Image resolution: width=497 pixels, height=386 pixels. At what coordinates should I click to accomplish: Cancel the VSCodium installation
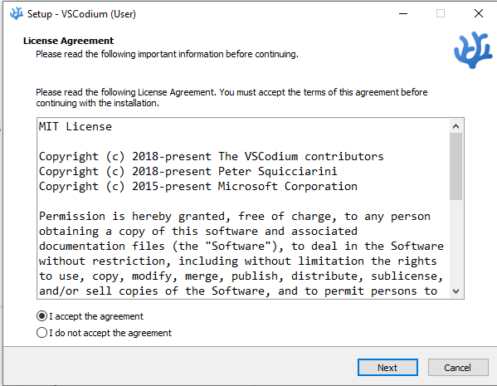pos(458,368)
